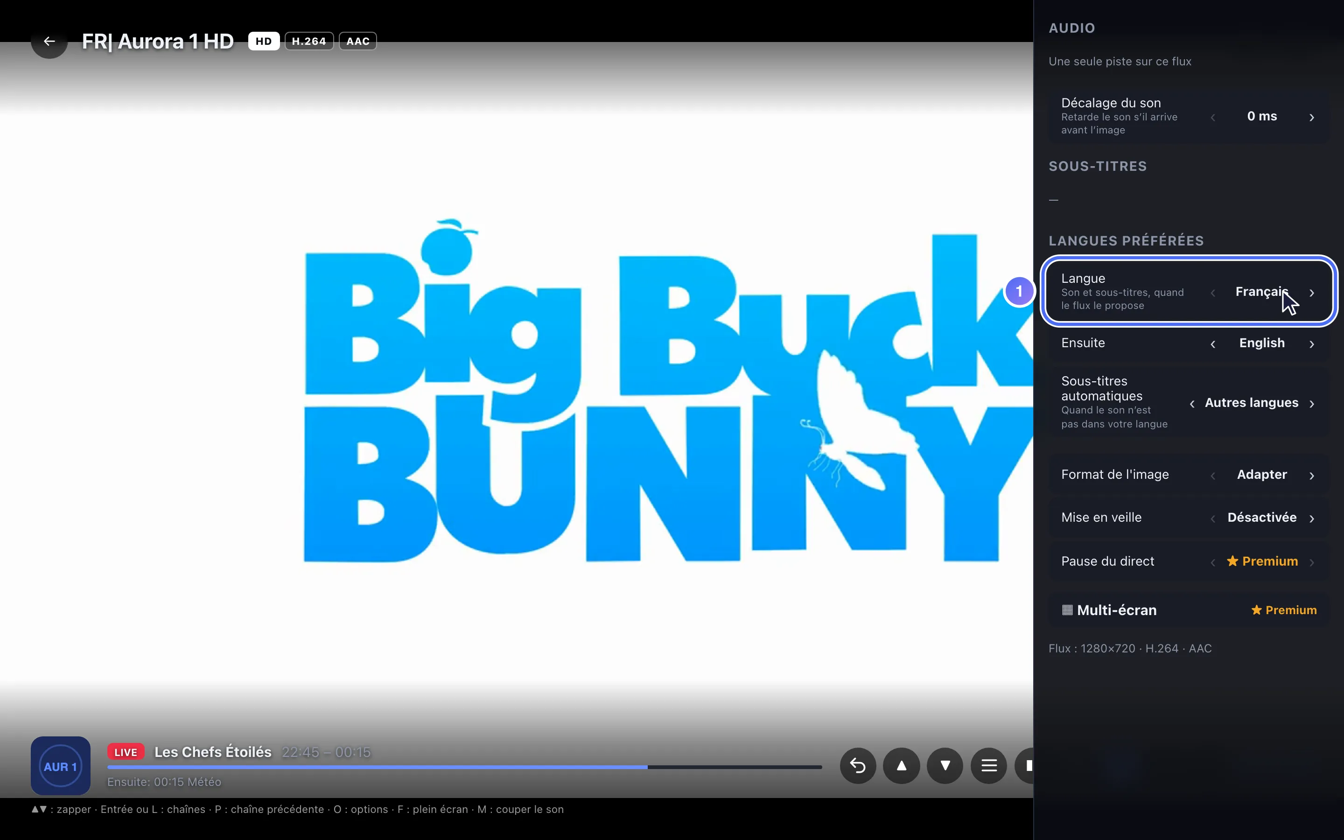1344x840 pixels.
Task: Next Sous-titres automatiques option right chevron
Action: coord(1312,403)
